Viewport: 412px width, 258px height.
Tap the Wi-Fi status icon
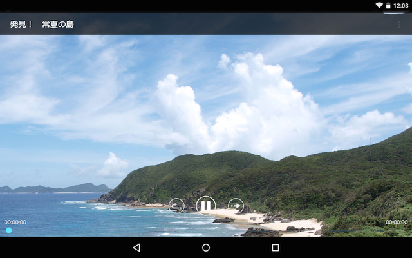pyautogui.click(x=379, y=5)
